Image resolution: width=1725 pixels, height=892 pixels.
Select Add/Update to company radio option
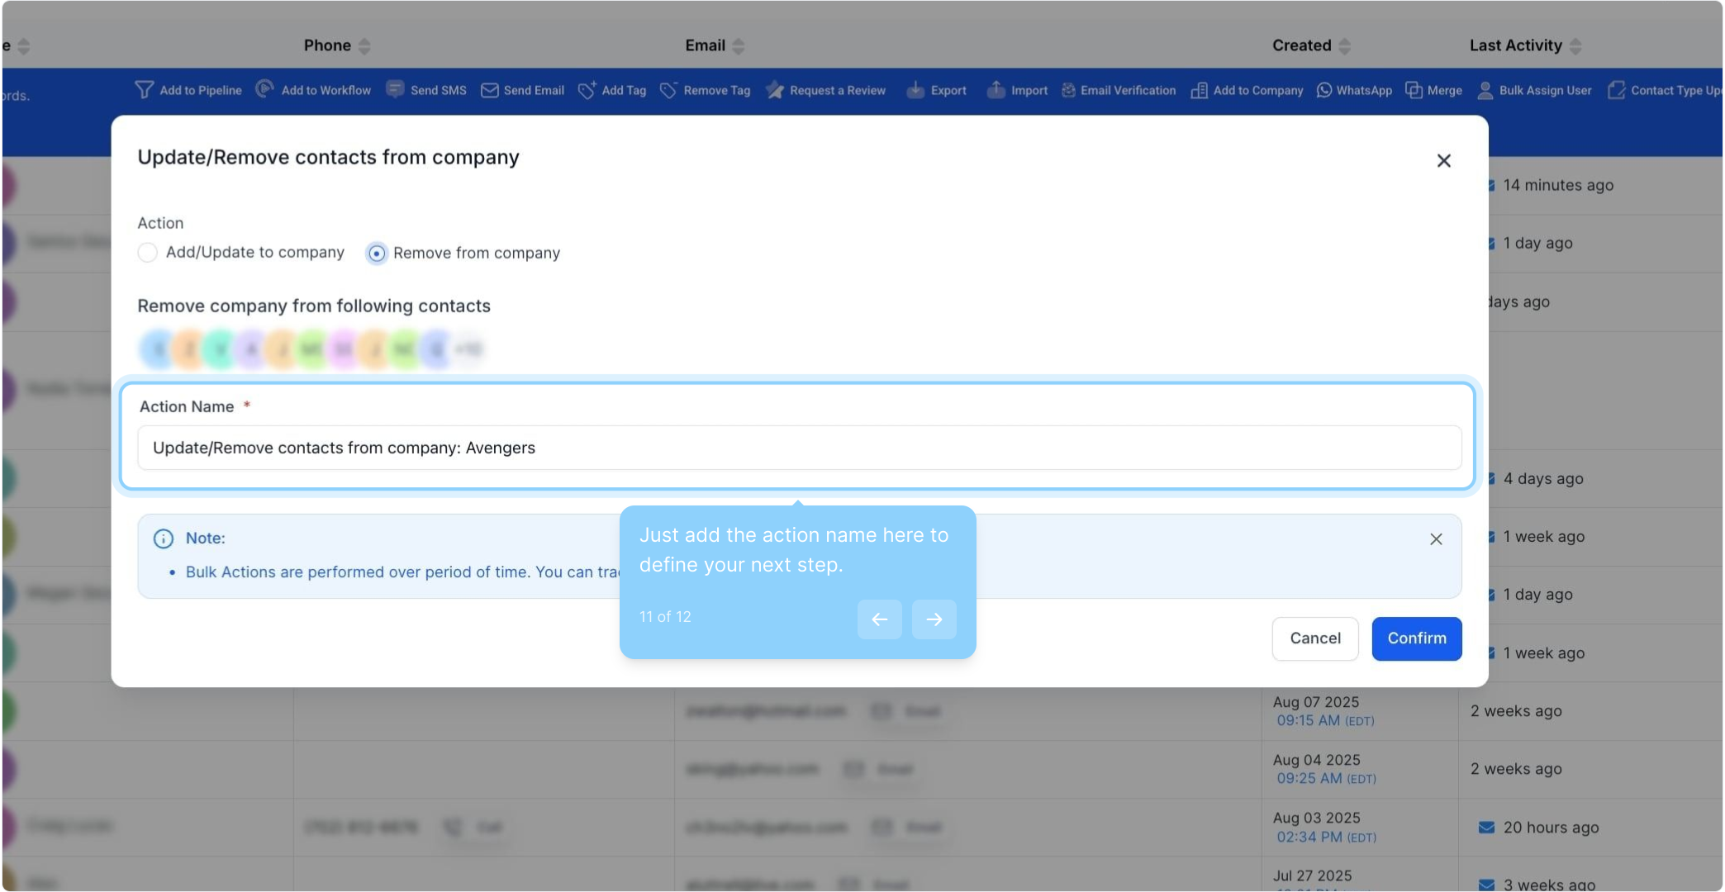point(147,253)
